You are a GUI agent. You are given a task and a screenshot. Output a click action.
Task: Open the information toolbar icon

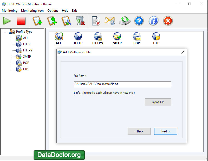click(153, 21)
